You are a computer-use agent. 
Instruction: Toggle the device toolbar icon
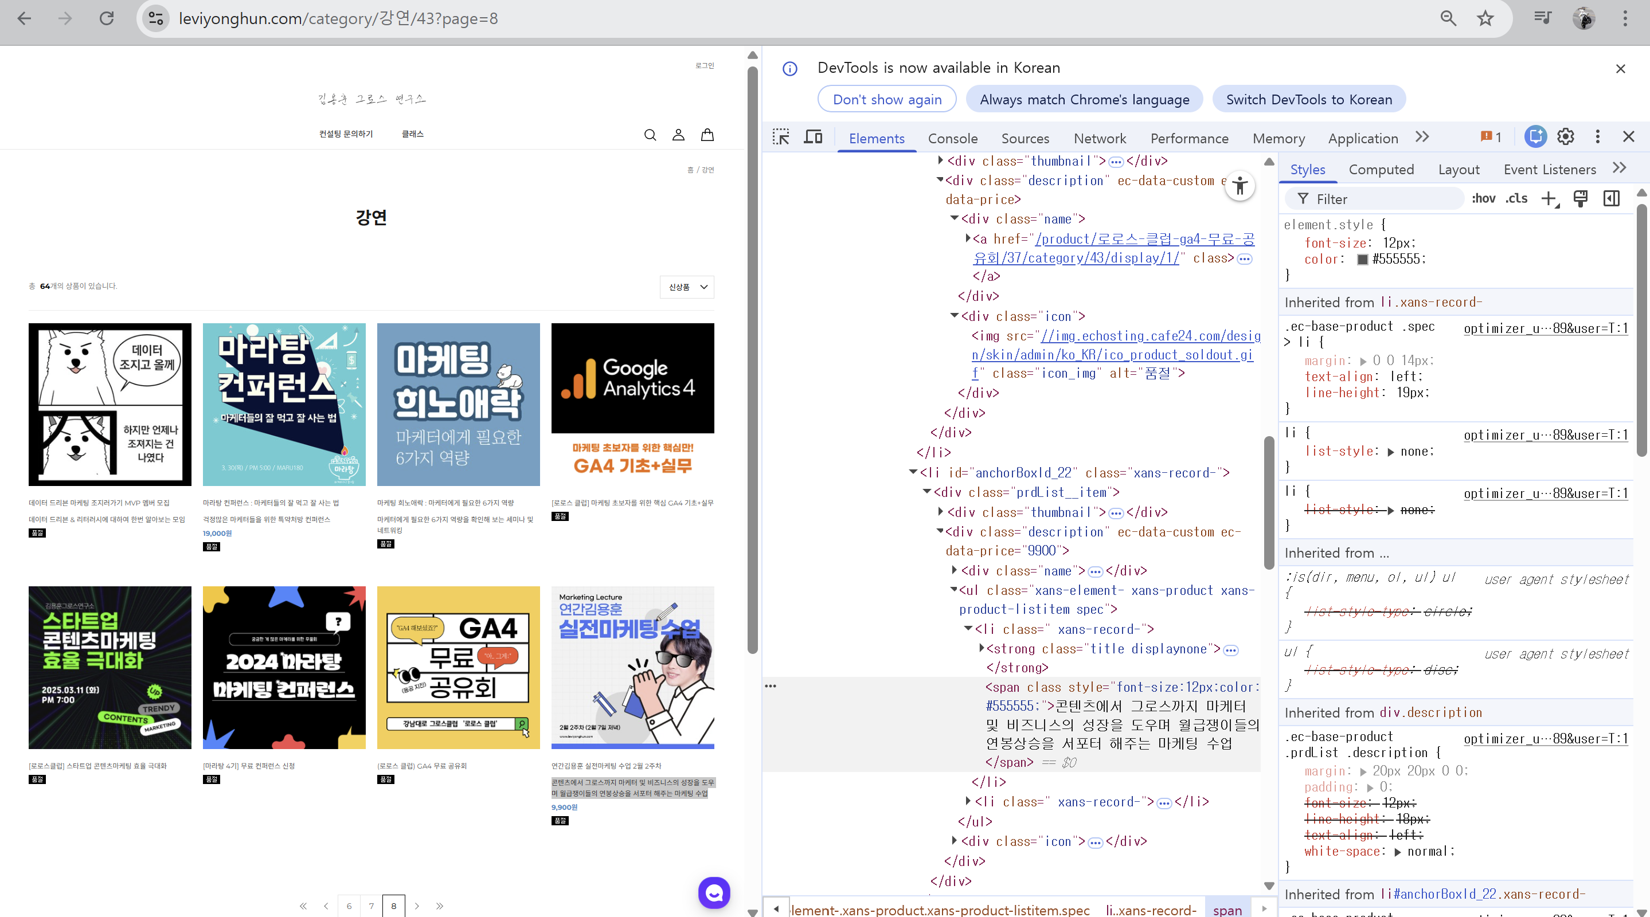point(814,137)
